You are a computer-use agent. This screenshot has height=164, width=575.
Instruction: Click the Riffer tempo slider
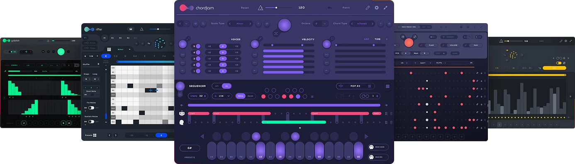pos(160,29)
